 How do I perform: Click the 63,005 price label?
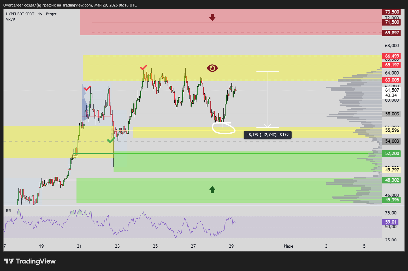(x=392, y=80)
